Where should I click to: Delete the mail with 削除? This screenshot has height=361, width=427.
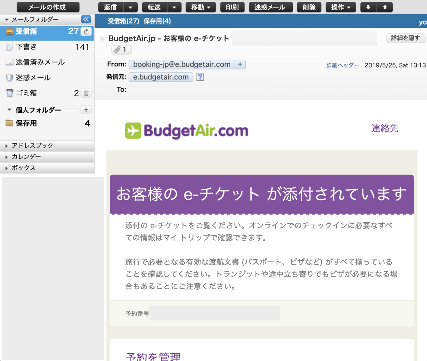click(309, 7)
